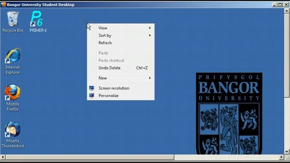This screenshot has height=163, width=290.
Task: Click the Screen resolution monitor icon
Action: [x=92, y=88]
